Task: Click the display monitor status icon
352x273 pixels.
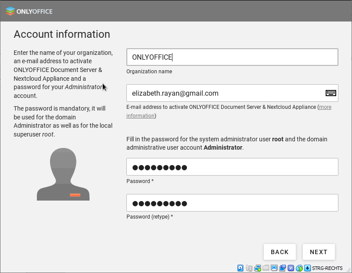Action: pyautogui.click(x=274, y=268)
